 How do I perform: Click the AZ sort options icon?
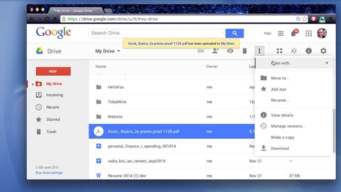click(x=294, y=51)
